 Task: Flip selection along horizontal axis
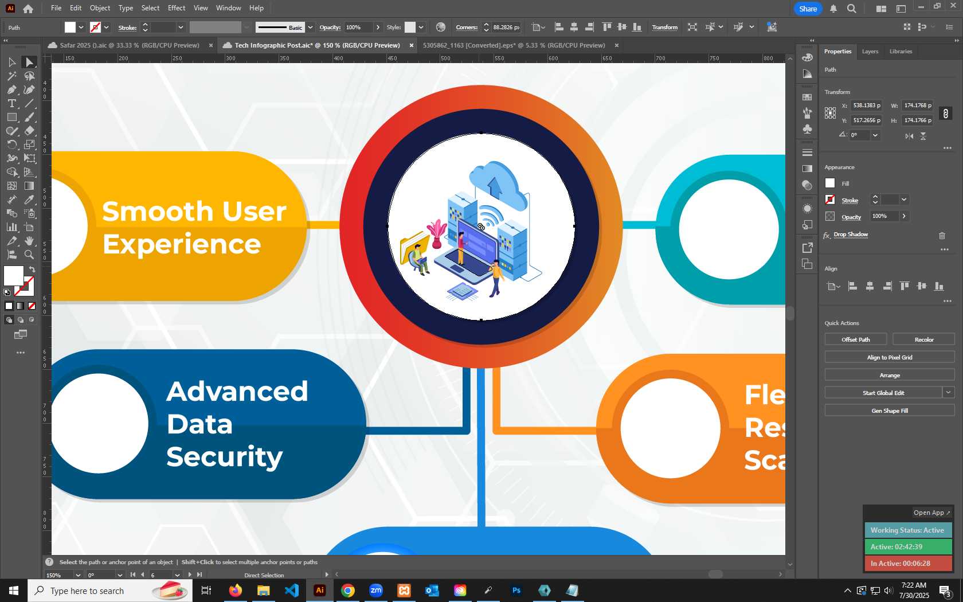909,136
